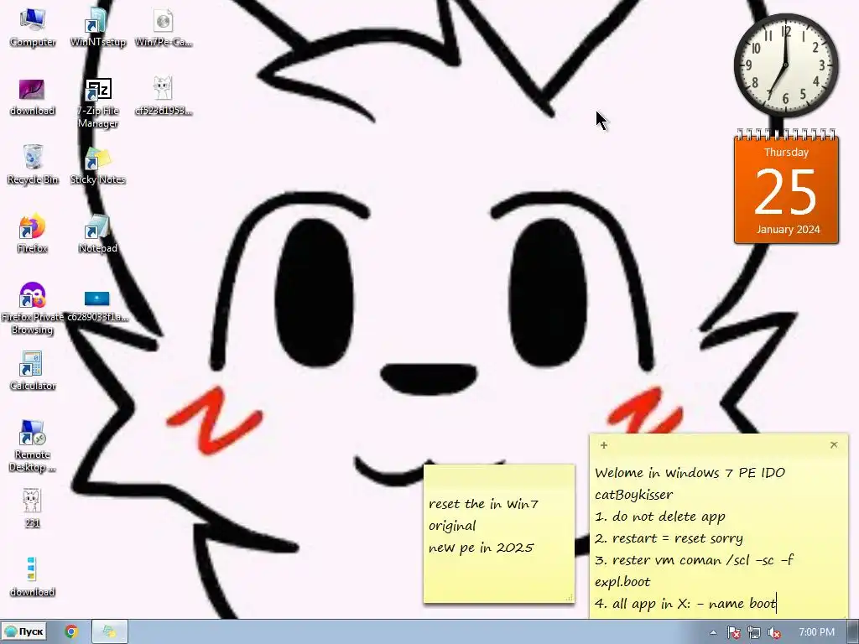
Task: Launch Sticky Notes shortcut on desktop
Action: tap(97, 165)
